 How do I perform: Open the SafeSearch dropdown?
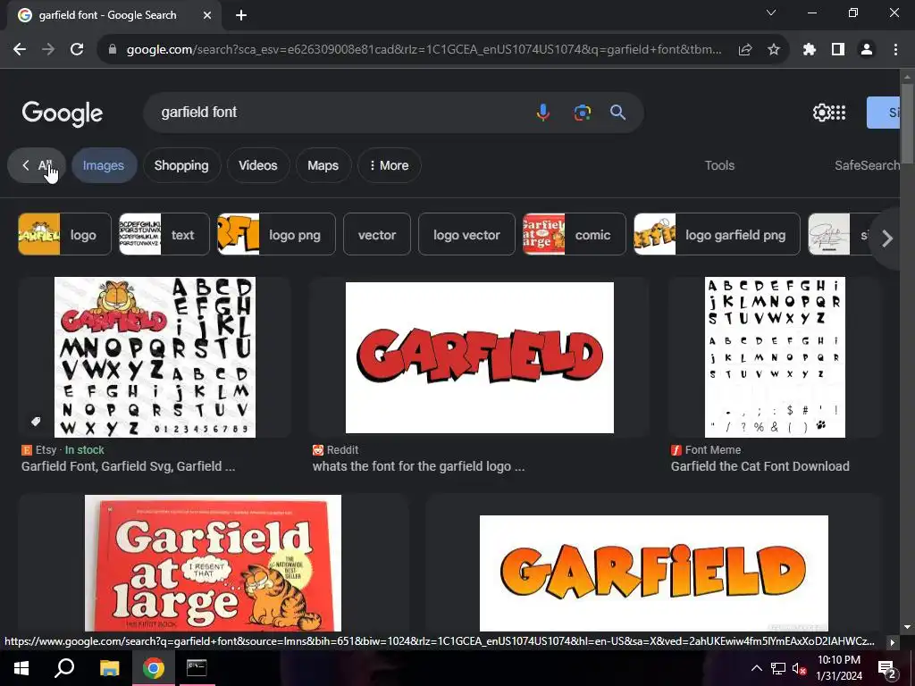point(867,165)
